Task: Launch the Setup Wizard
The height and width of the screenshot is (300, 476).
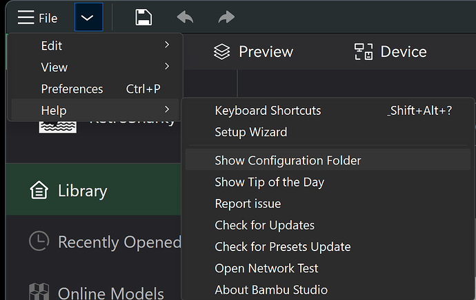Action: [328, 132]
